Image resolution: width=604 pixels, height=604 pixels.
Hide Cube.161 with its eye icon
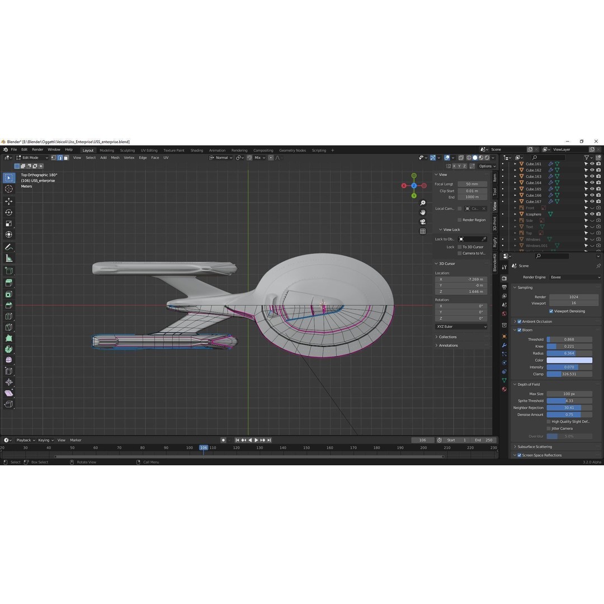(x=592, y=164)
